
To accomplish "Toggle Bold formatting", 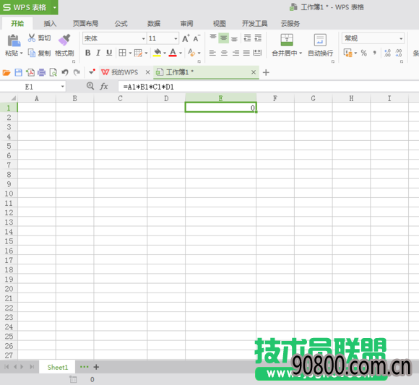I will pyautogui.click(x=87, y=53).
